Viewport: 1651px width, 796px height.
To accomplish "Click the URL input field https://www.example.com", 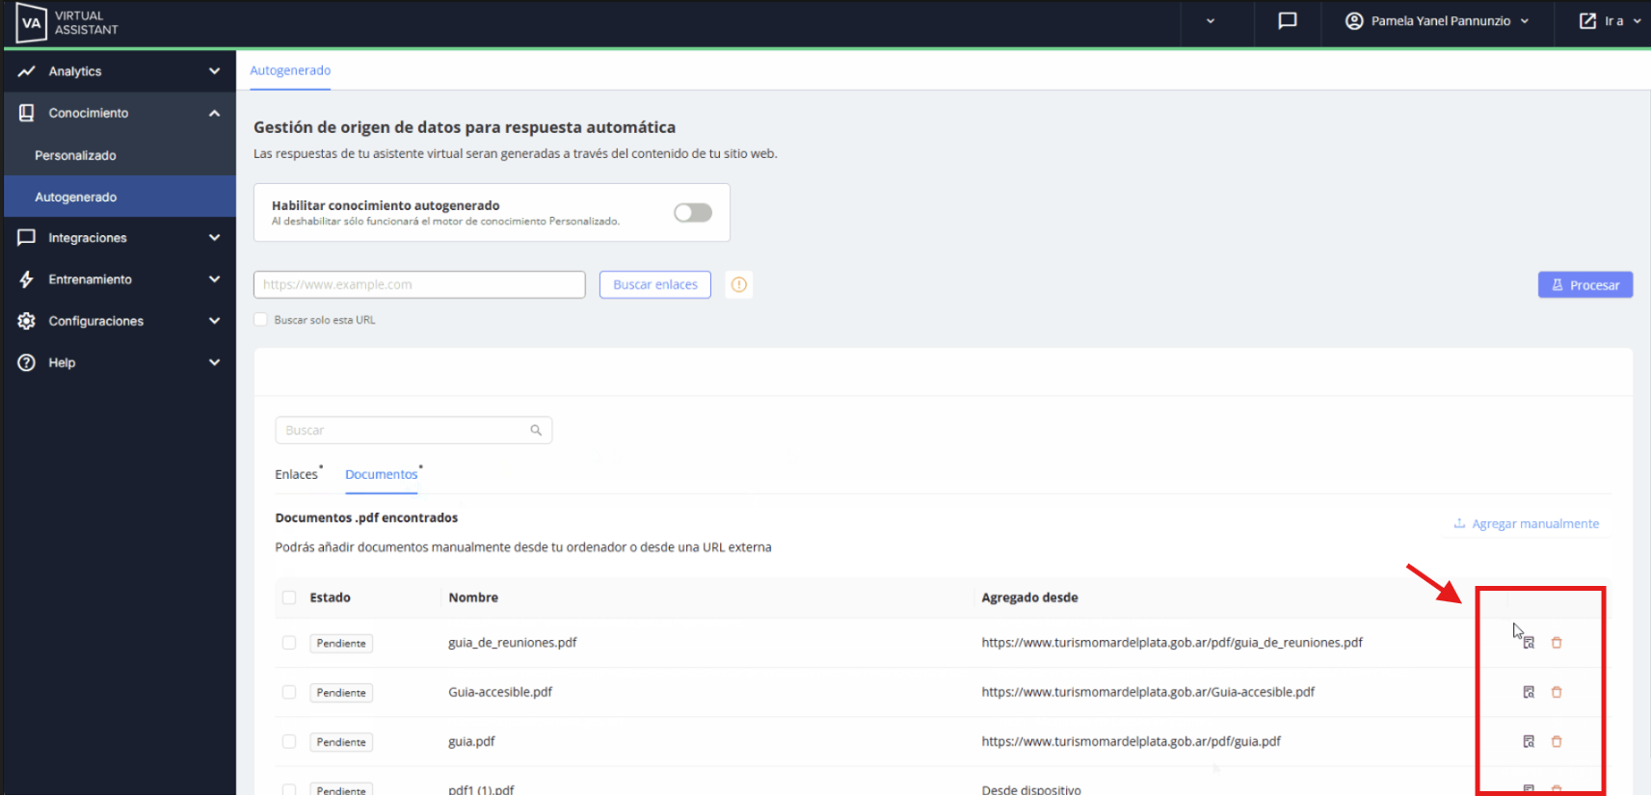I will 419,284.
